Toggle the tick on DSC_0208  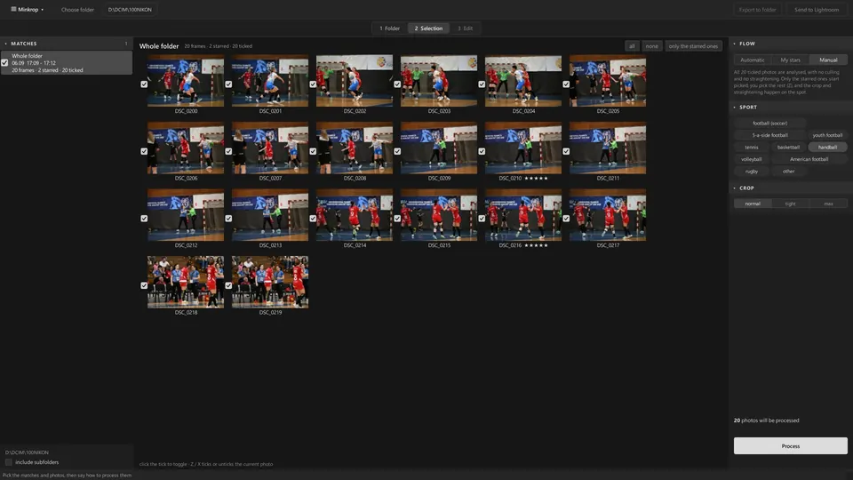(313, 151)
